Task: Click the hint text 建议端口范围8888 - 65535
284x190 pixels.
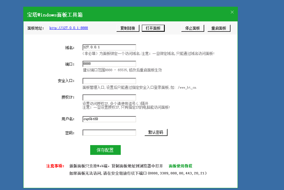Action: 105,70
